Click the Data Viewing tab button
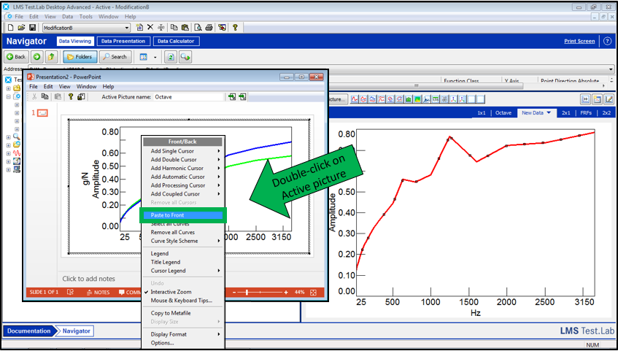Viewport: 618px width, 351px height. (75, 41)
